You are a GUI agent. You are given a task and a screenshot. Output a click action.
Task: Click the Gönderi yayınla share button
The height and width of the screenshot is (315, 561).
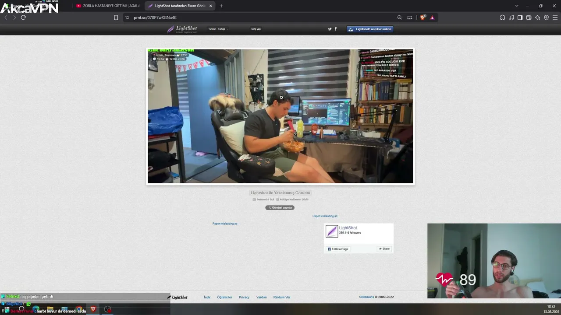point(280,208)
